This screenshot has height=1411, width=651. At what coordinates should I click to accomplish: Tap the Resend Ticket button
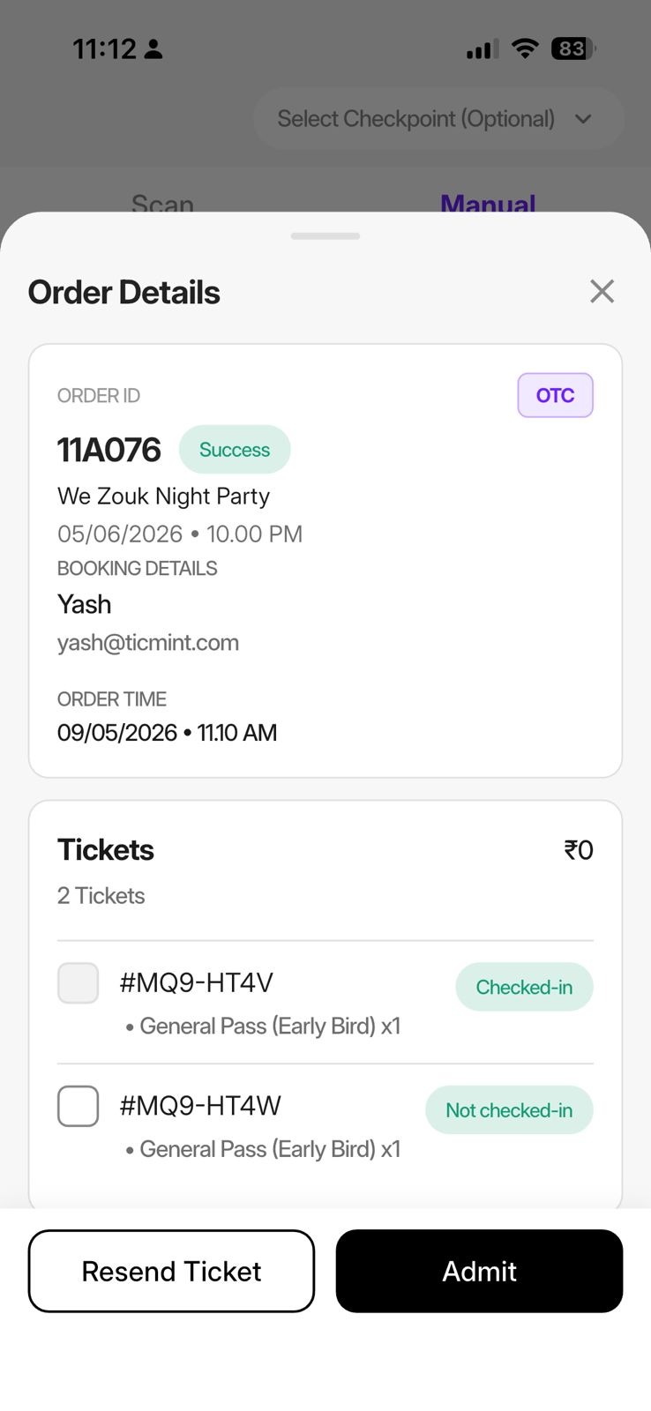[171, 1271]
